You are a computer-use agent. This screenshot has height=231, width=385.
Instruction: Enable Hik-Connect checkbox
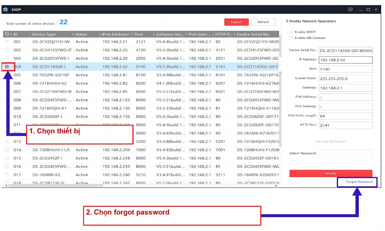(291, 38)
